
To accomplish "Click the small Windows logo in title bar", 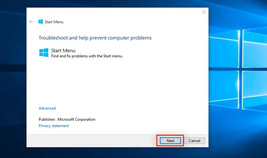I will coord(41,22).
